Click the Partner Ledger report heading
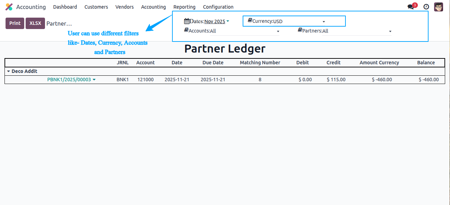450x205 pixels. coord(225,49)
